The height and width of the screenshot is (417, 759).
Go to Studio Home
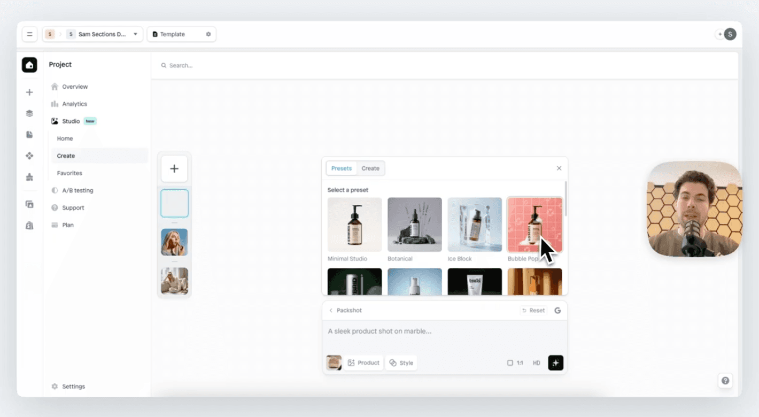tap(65, 138)
